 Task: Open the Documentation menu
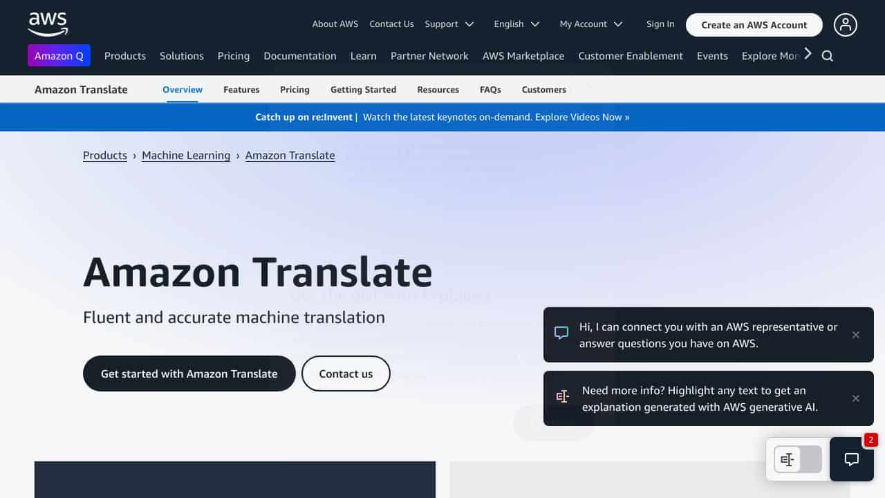pos(300,56)
